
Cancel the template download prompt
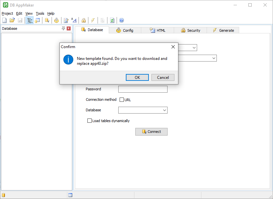click(x=163, y=77)
